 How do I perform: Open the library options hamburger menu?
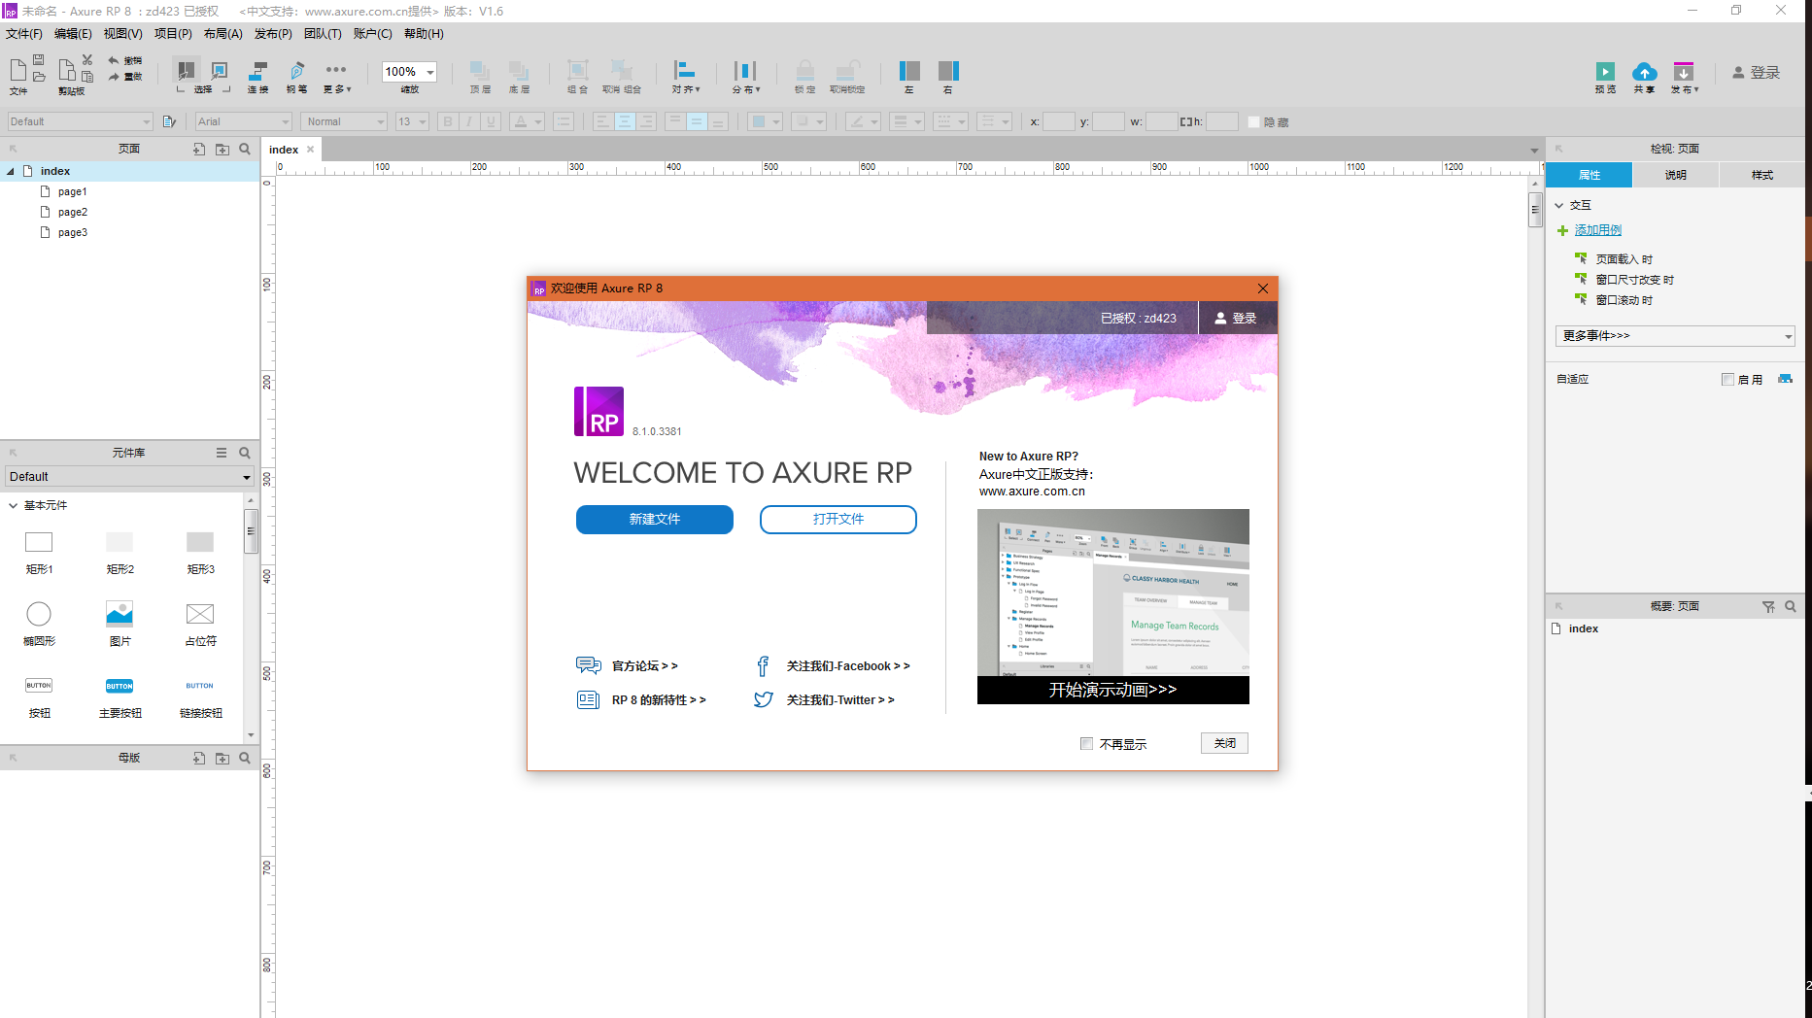[x=222, y=453]
